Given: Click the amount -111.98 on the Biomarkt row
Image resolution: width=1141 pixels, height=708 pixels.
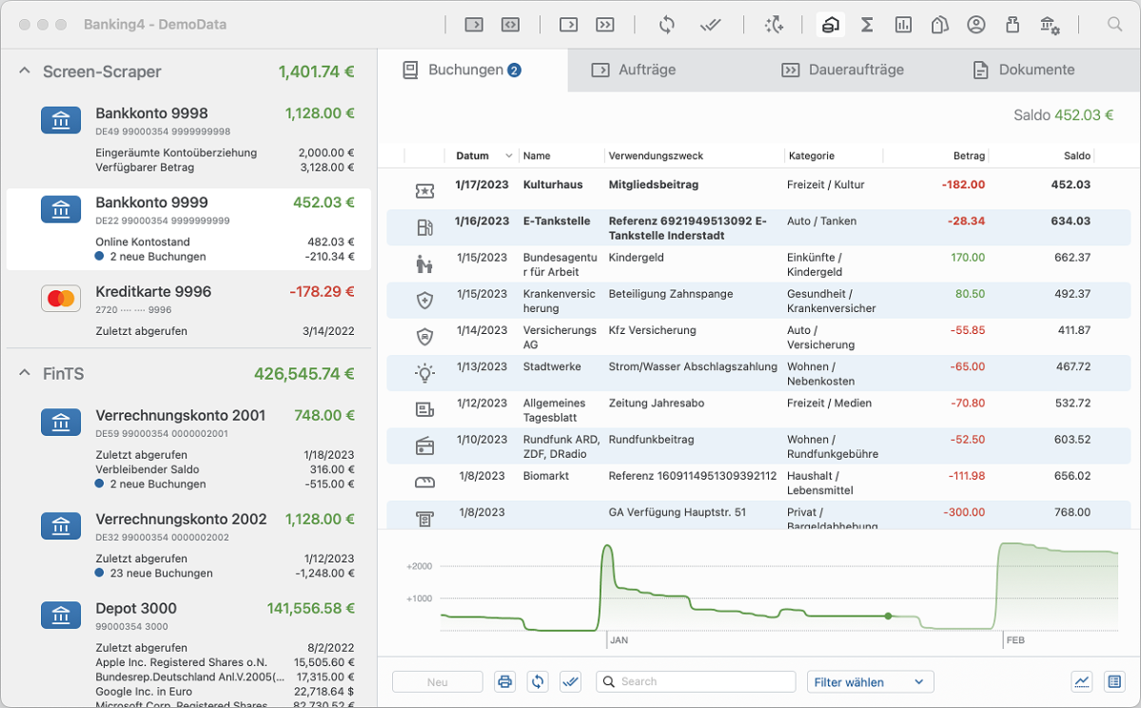Looking at the screenshot, I should point(966,476).
